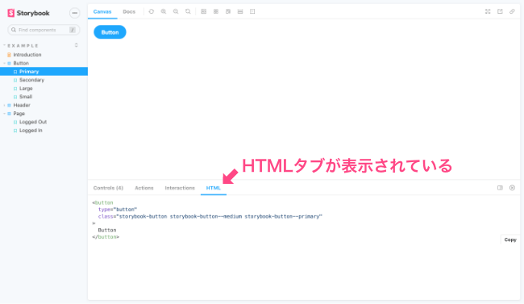Viewport: 524px width, 304px height.
Task: Toggle the grid overlay on canvas
Action: point(216,11)
